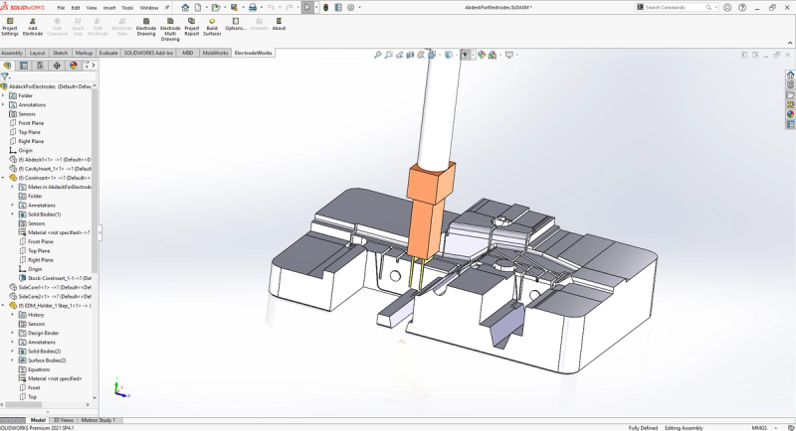Open File Properties icon in the title toolbar

click(x=338, y=8)
